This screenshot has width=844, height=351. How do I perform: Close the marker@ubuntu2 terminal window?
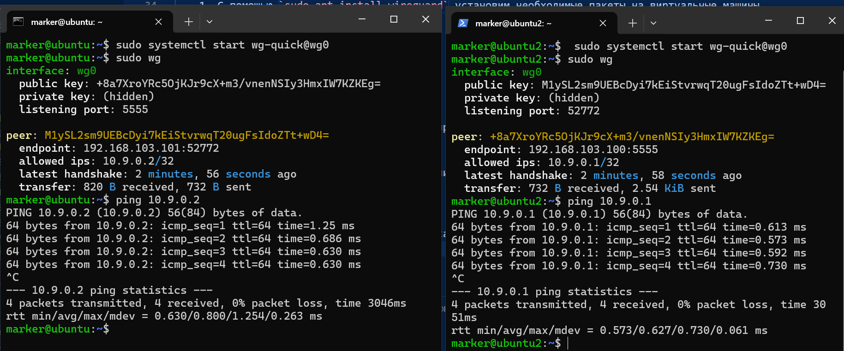[x=832, y=21]
